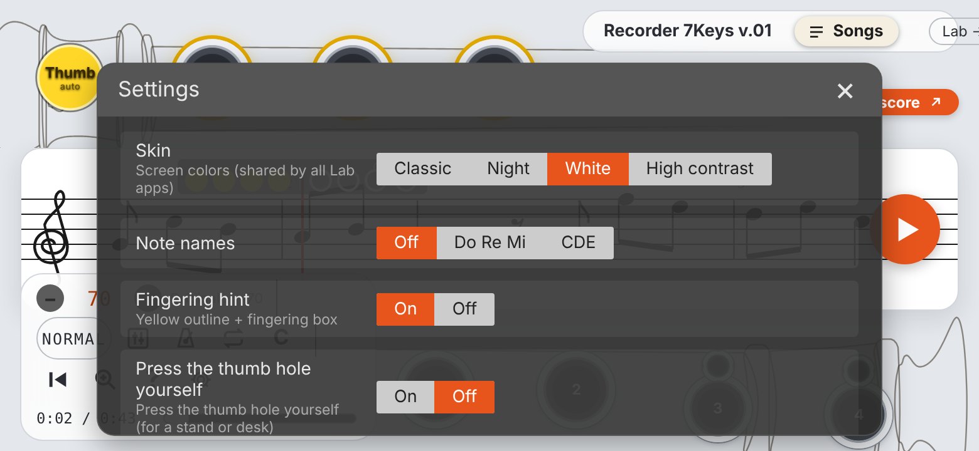This screenshot has height=451, width=979.
Task: Select the High contrast skin
Action: [700, 169]
